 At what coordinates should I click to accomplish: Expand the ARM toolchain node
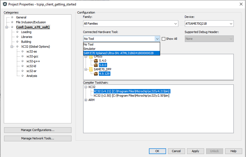click(86, 100)
